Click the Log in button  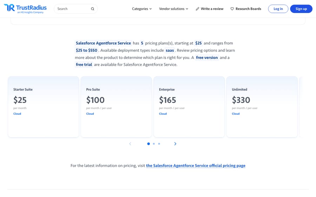point(278,9)
